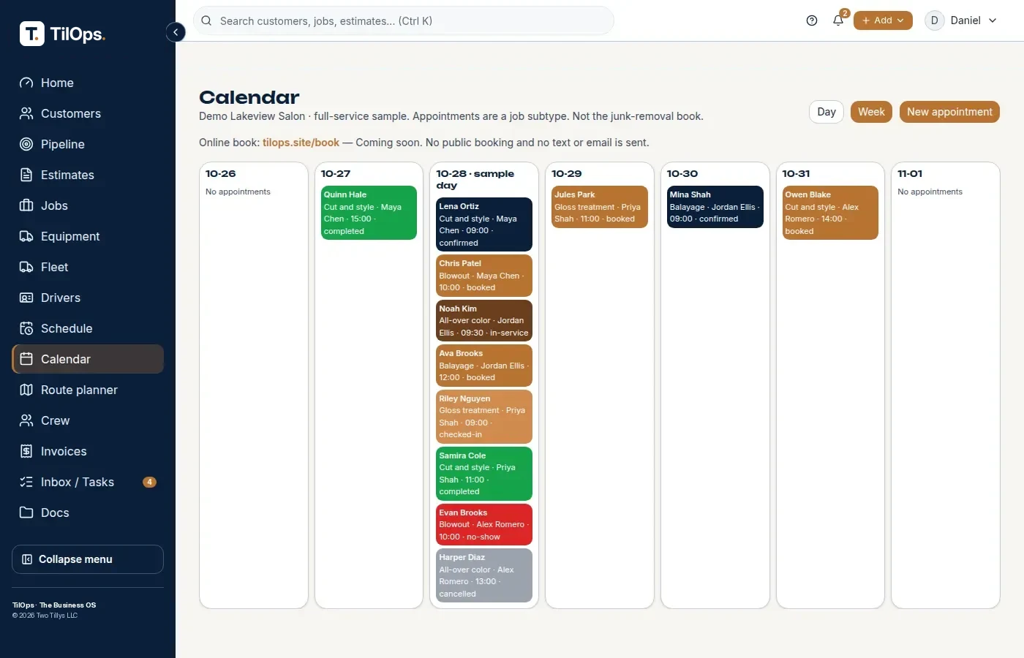Click the New appointment button
This screenshot has width=1024, height=658.
949,112
